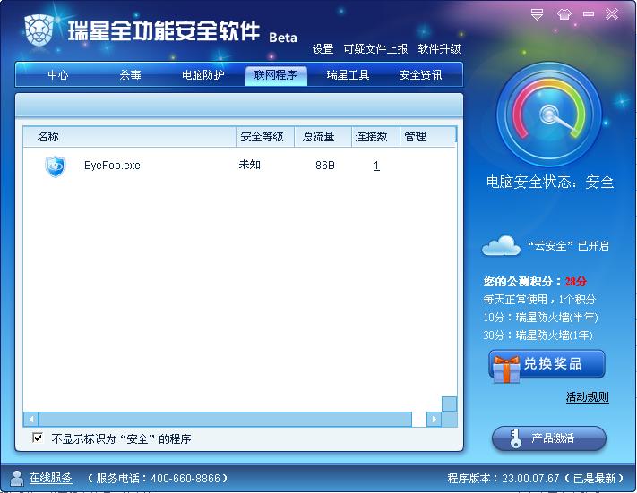Select the EyeFoo.exe row name
The width and height of the screenshot is (637, 493).
point(112,166)
